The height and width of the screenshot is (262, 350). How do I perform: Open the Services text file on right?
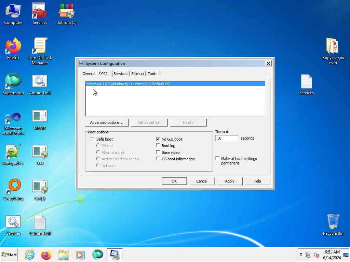307,85
